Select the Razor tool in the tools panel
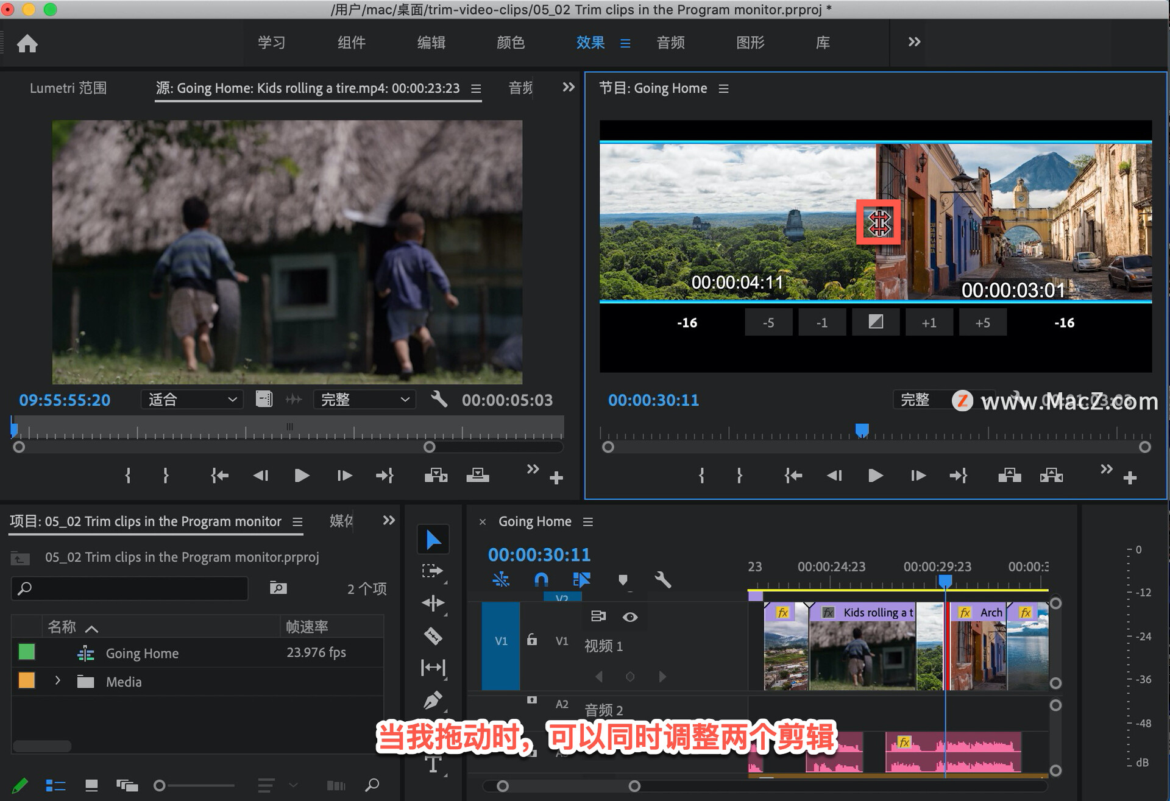Image resolution: width=1170 pixels, height=801 pixels. click(x=432, y=636)
